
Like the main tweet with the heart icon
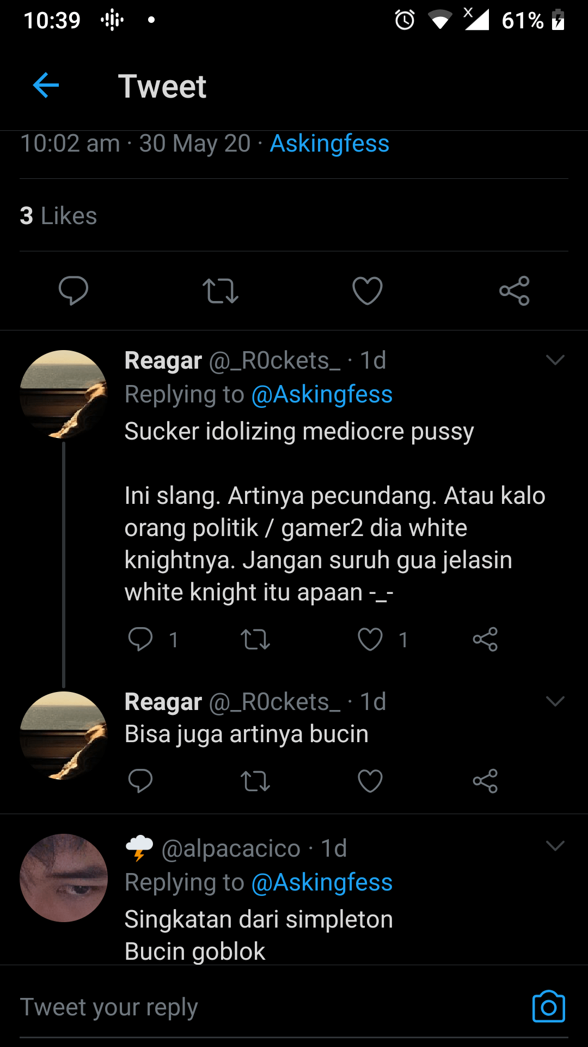click(367, 291)
